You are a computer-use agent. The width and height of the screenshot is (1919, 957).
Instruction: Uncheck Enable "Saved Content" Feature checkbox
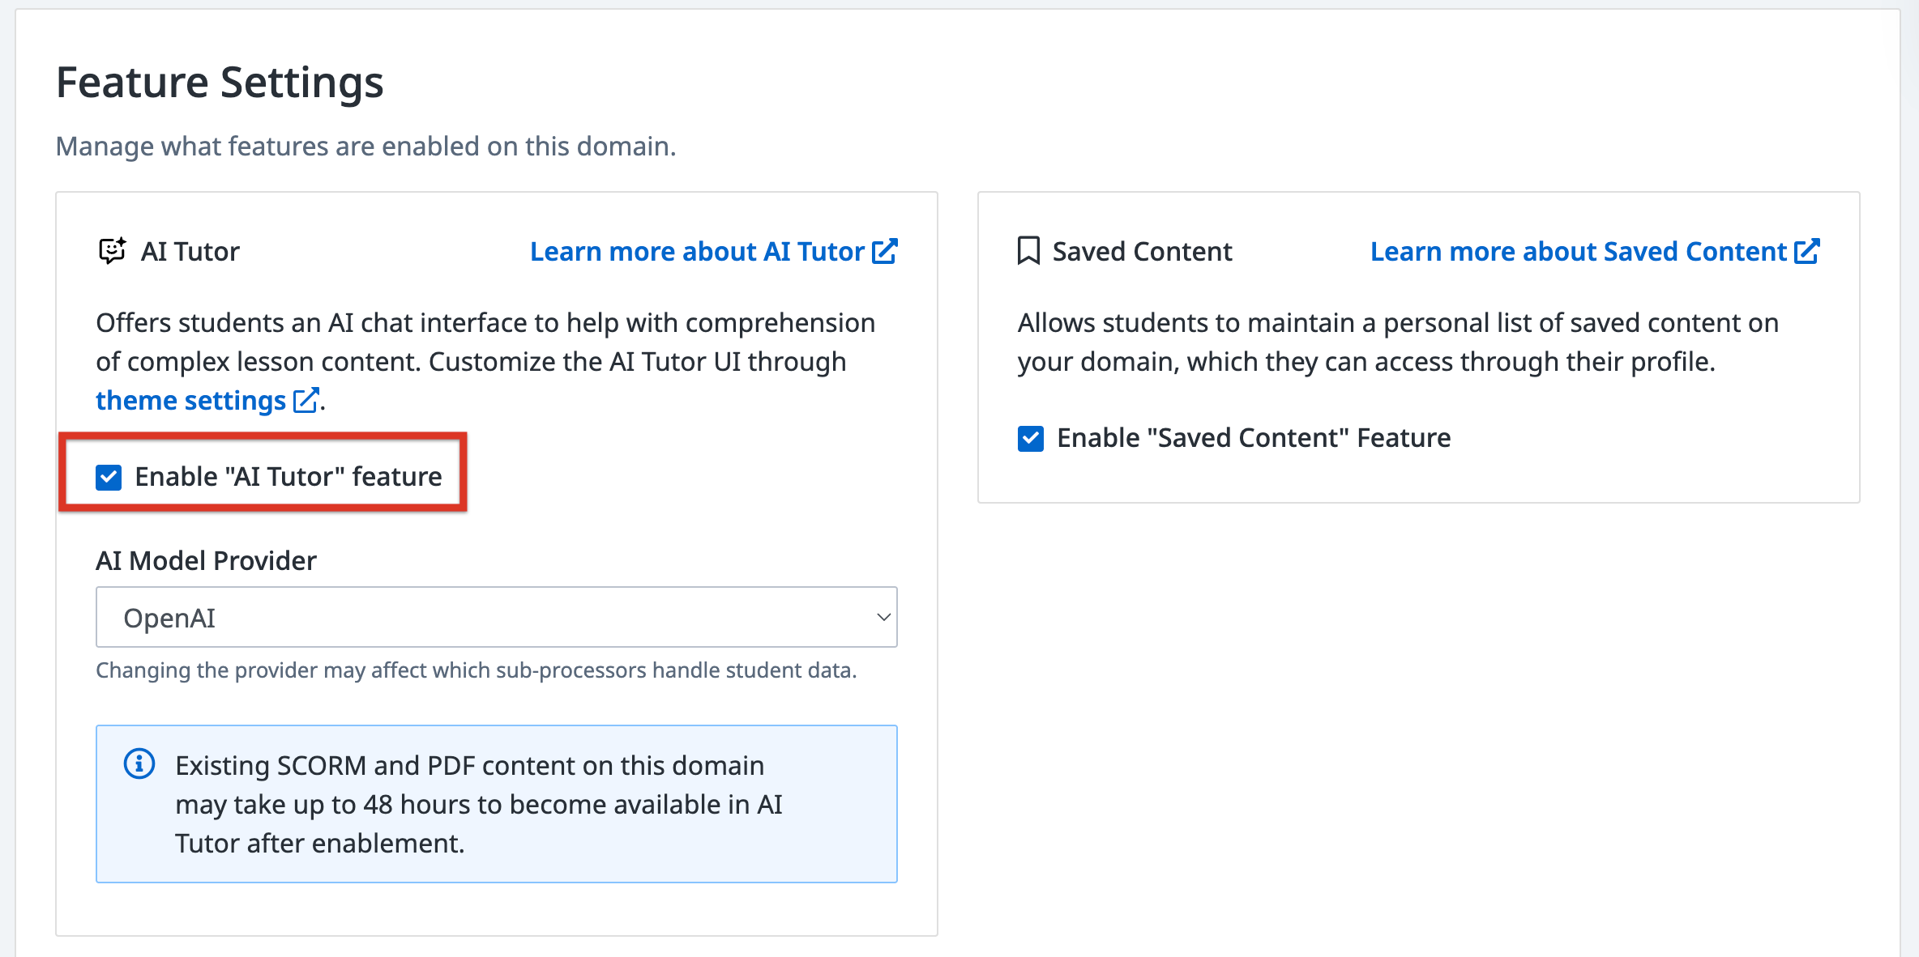pyautogui.click(x=1031, y=438)
